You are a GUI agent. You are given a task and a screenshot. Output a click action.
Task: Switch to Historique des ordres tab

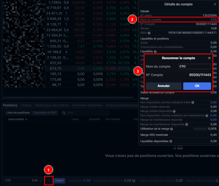(x=52, y=105)
